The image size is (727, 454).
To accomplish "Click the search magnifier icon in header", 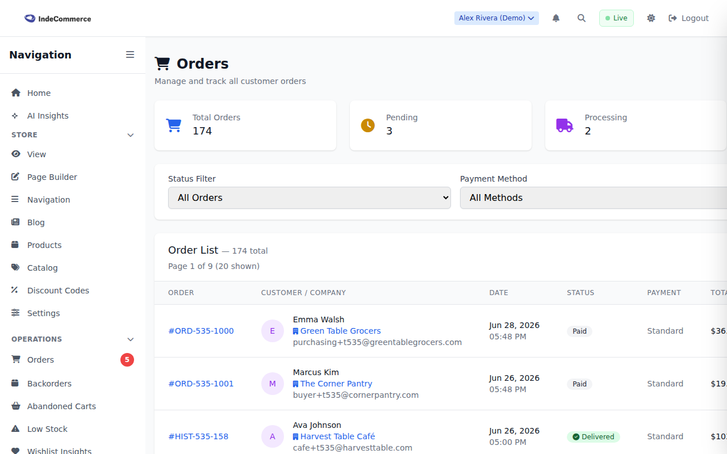I will (x=582, y=18).
